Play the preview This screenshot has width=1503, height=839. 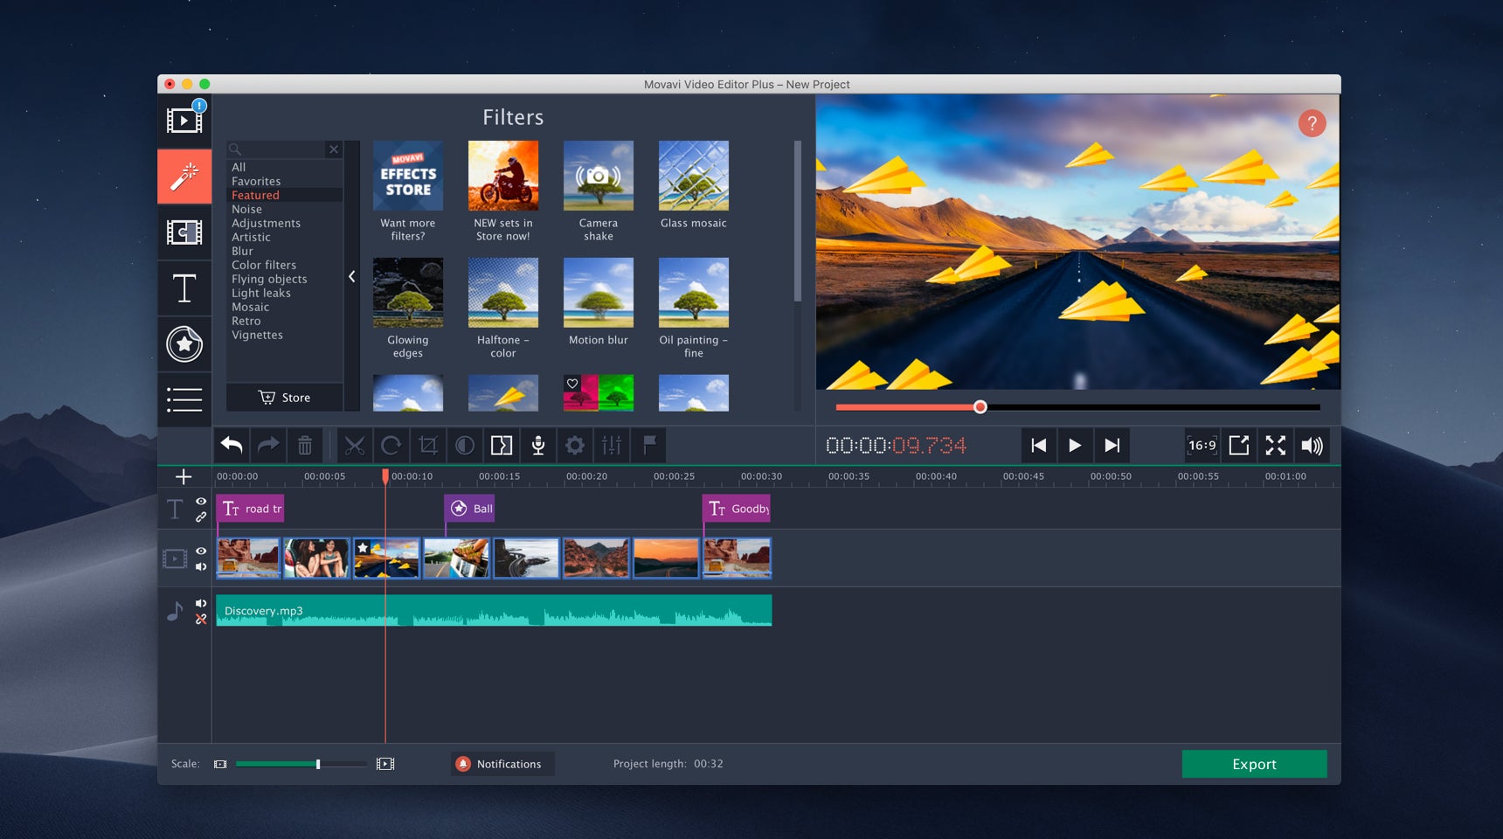pyautogui.click(x=1075, y=446)
